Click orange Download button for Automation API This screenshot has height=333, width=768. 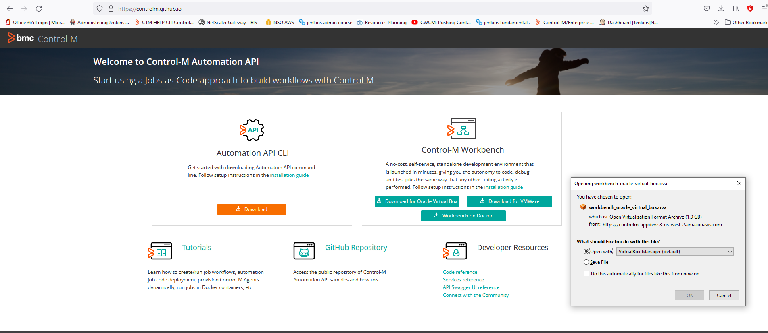(x=252, y=209)
